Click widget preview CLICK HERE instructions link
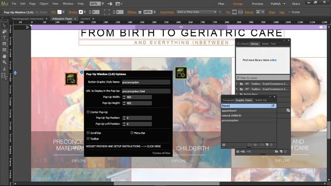 [154, 146]
